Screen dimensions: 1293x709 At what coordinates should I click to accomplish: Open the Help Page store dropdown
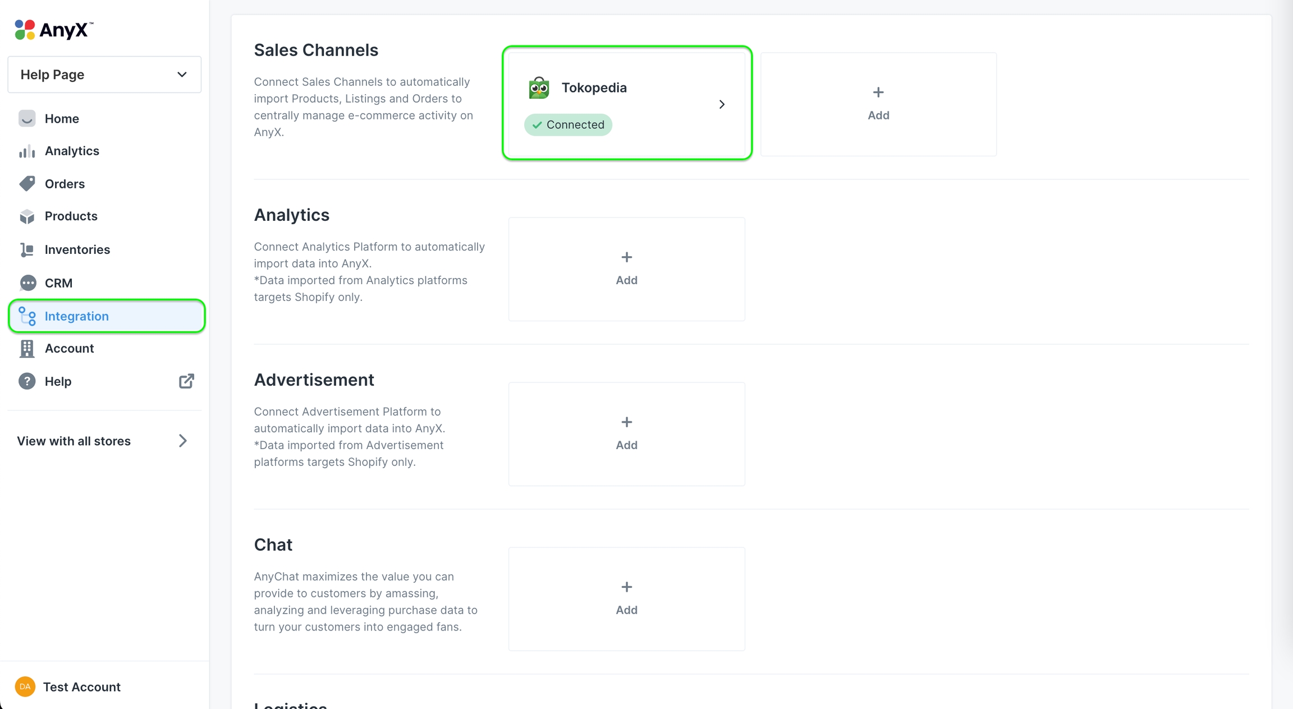tap(104, 75)
